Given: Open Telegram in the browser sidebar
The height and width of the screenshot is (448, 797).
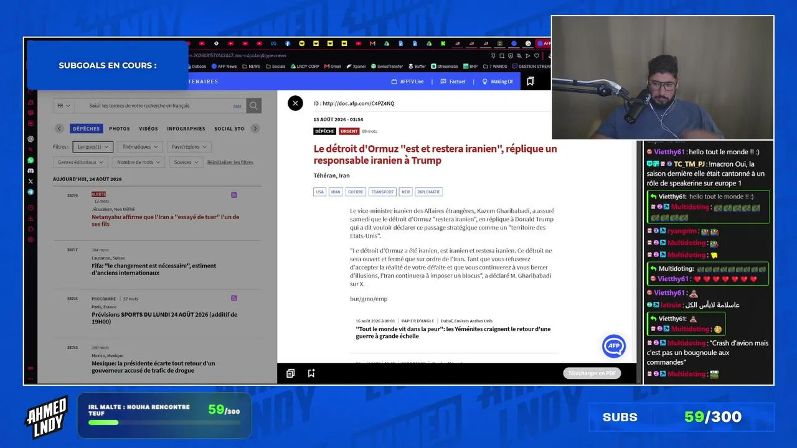Looking at the screenshot, I should tap(31, 192).
